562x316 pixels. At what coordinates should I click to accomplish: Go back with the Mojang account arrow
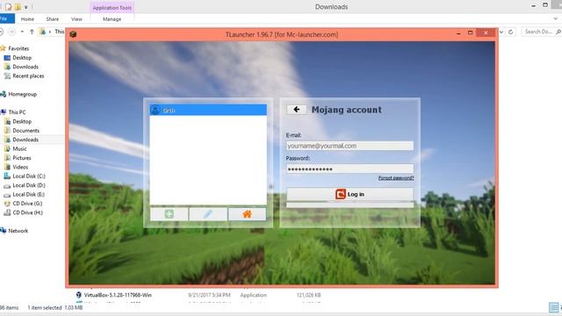[x=297, y=110]
